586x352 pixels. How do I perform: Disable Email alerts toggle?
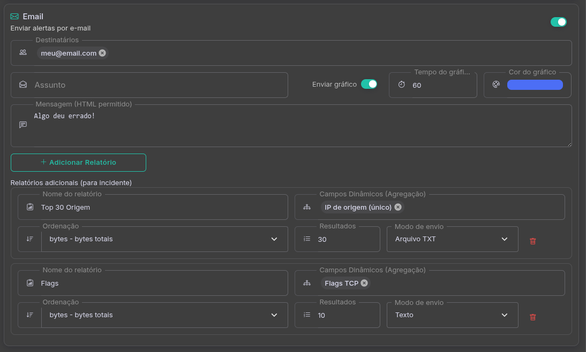click(558, 22)
